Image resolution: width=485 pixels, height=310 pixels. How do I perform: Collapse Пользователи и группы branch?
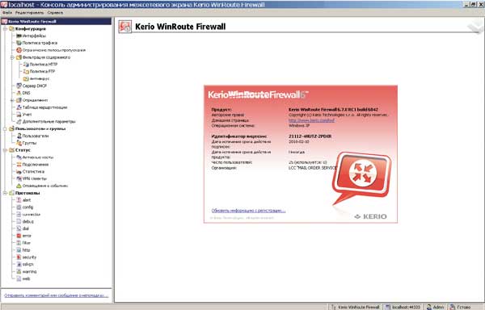pos(5,128)
